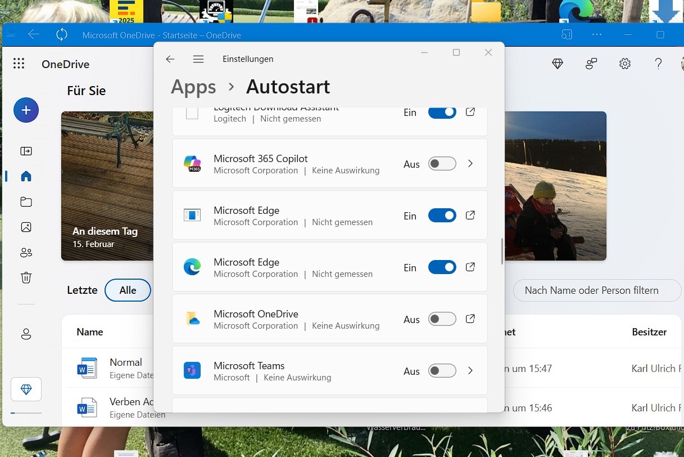Open OneDrive help question mark
This screenshot has width=684, height=457.
(x=659, y=64)
